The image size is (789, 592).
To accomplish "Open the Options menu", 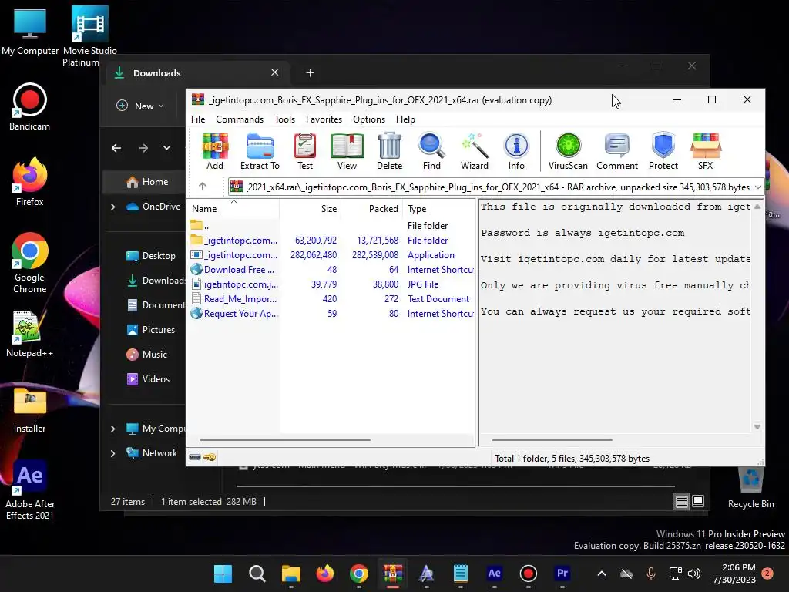I will (x=369, y=119).
